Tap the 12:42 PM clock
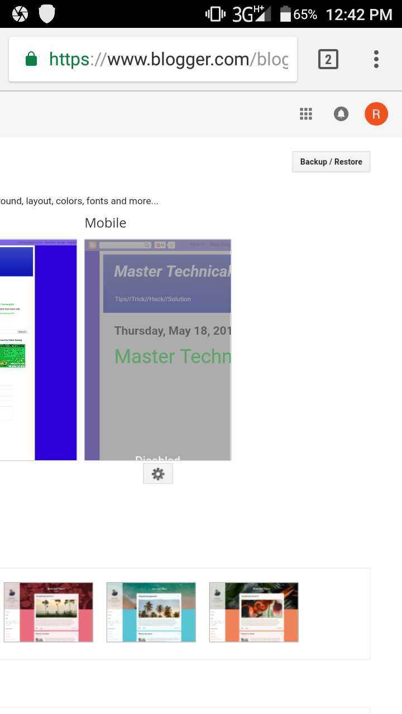402x714 pixels. point(359,14)
